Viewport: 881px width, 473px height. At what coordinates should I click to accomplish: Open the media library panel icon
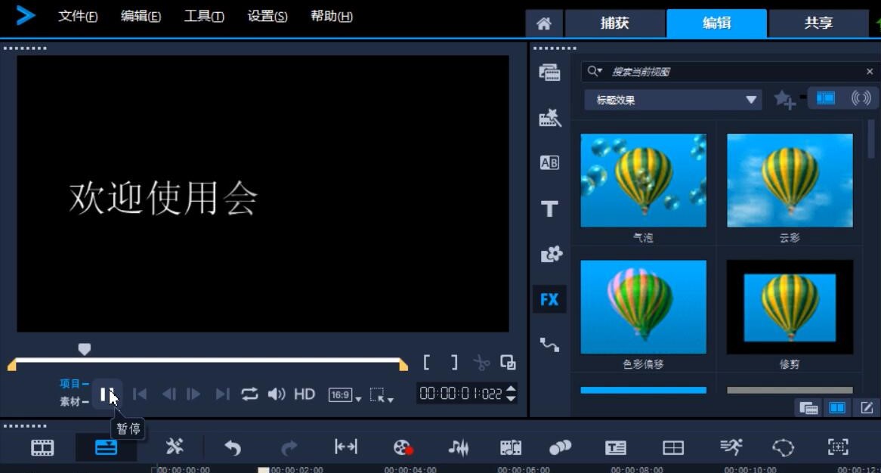point(549,73)
